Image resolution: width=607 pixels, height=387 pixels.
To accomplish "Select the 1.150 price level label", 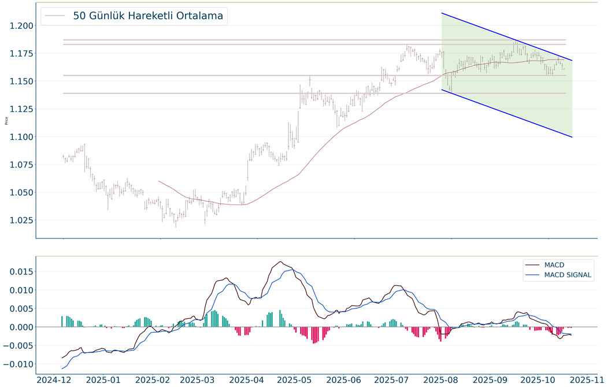I will point(20,81).
